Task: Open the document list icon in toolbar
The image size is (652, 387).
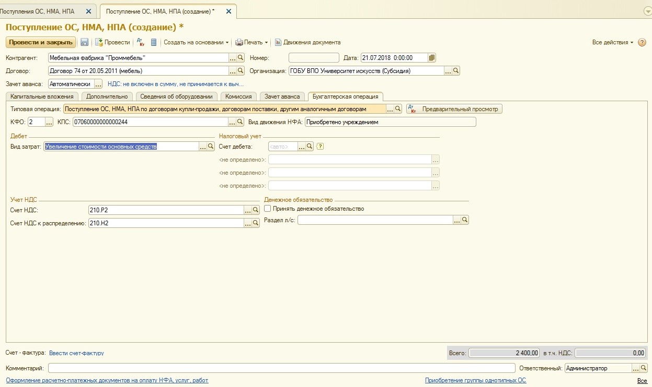Action: (x=154, y=42)
